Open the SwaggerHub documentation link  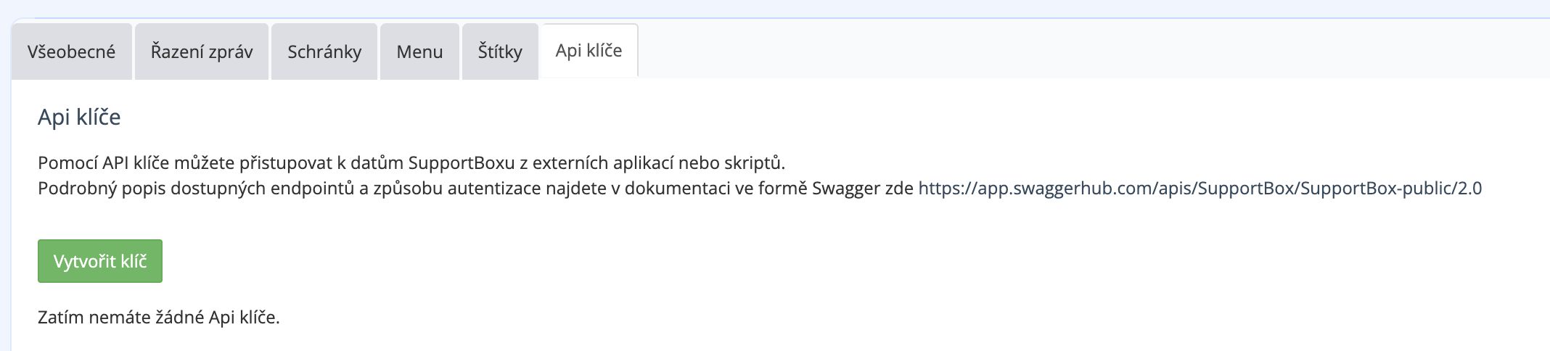pos(1200,189)
